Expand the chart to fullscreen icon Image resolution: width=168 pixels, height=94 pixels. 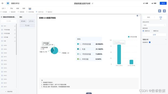139,16
